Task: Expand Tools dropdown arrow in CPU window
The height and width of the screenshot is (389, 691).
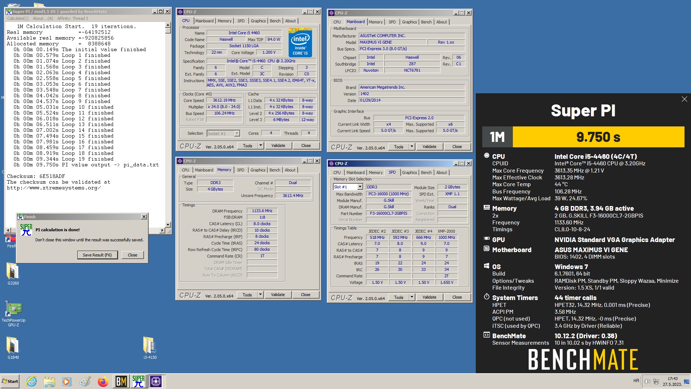Action: 261,146
